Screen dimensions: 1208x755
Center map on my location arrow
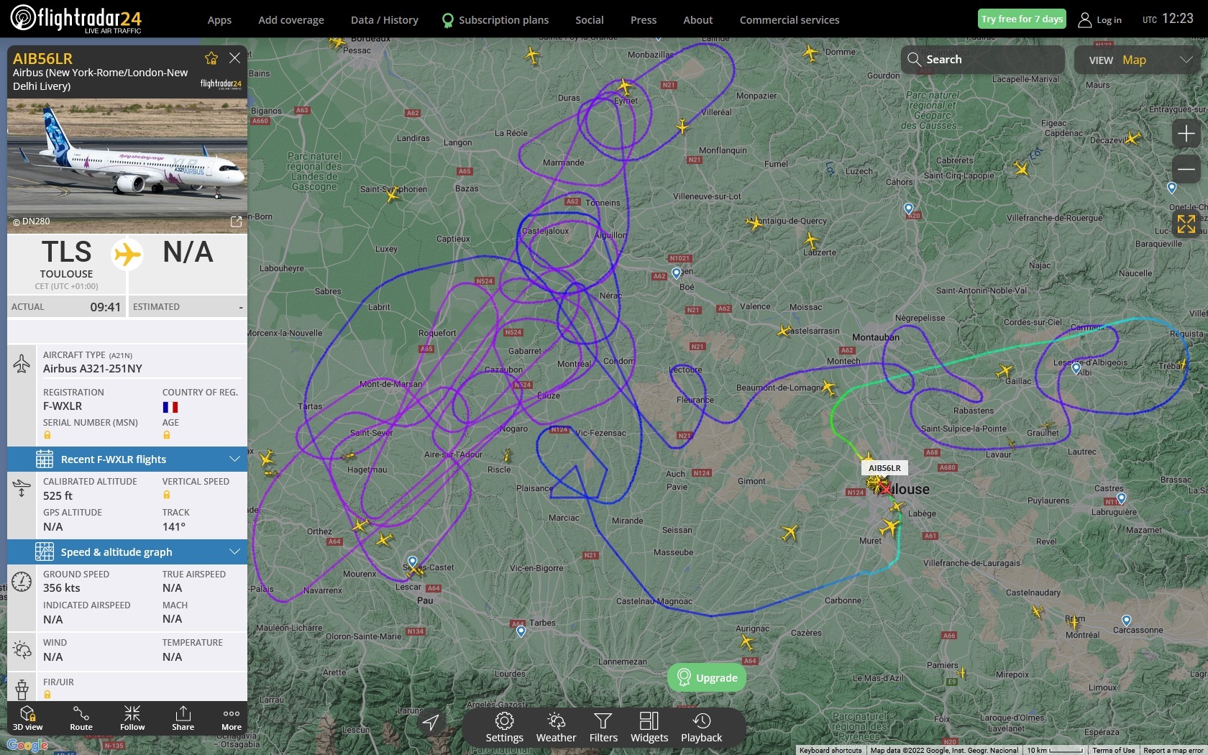[431, 722]
